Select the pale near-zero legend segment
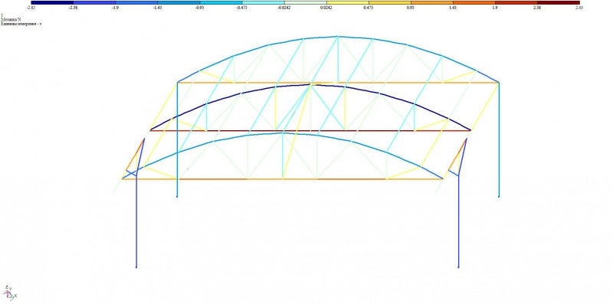The width and height of the screenshot is (613, 304). 305,2
